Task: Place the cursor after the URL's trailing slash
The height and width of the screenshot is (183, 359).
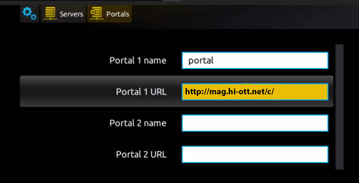Action: pos(274,92)
